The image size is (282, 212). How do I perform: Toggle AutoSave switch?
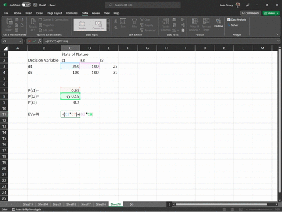(x=26, y=5)
